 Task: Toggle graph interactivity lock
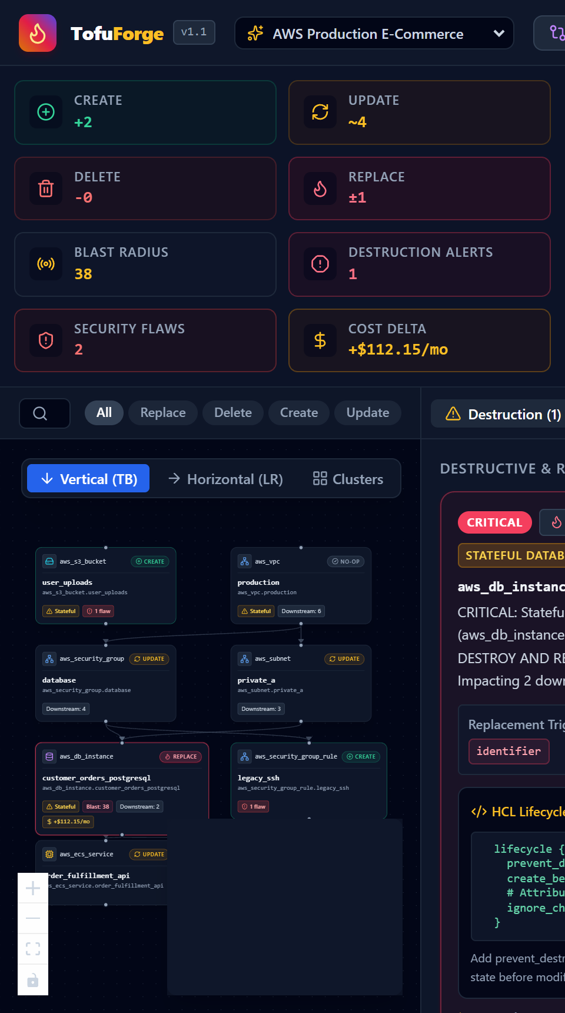33,979
